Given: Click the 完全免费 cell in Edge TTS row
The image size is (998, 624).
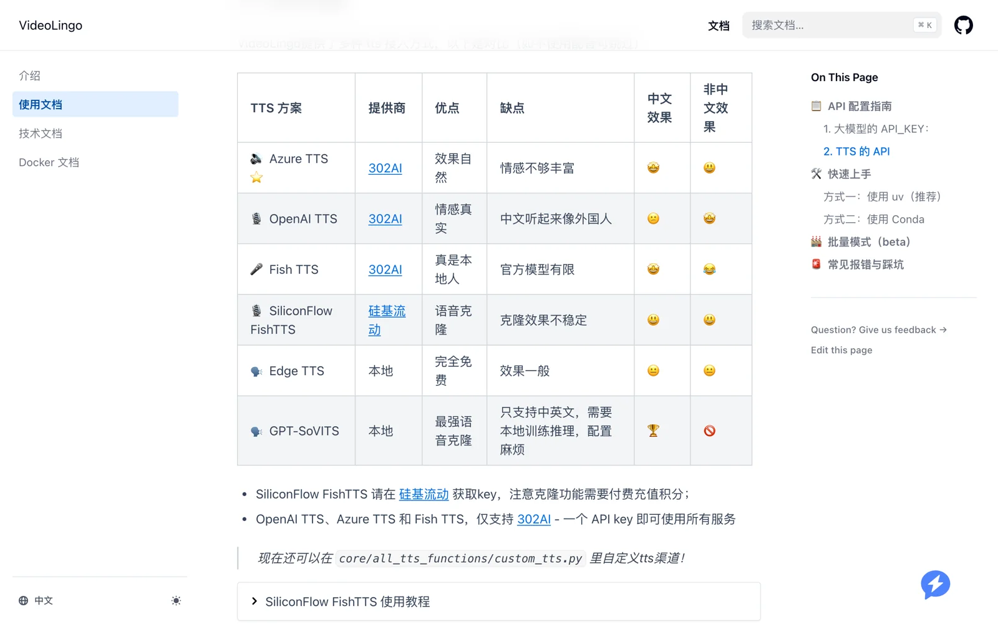Looking at the screenshot, I should pos(453,371).
